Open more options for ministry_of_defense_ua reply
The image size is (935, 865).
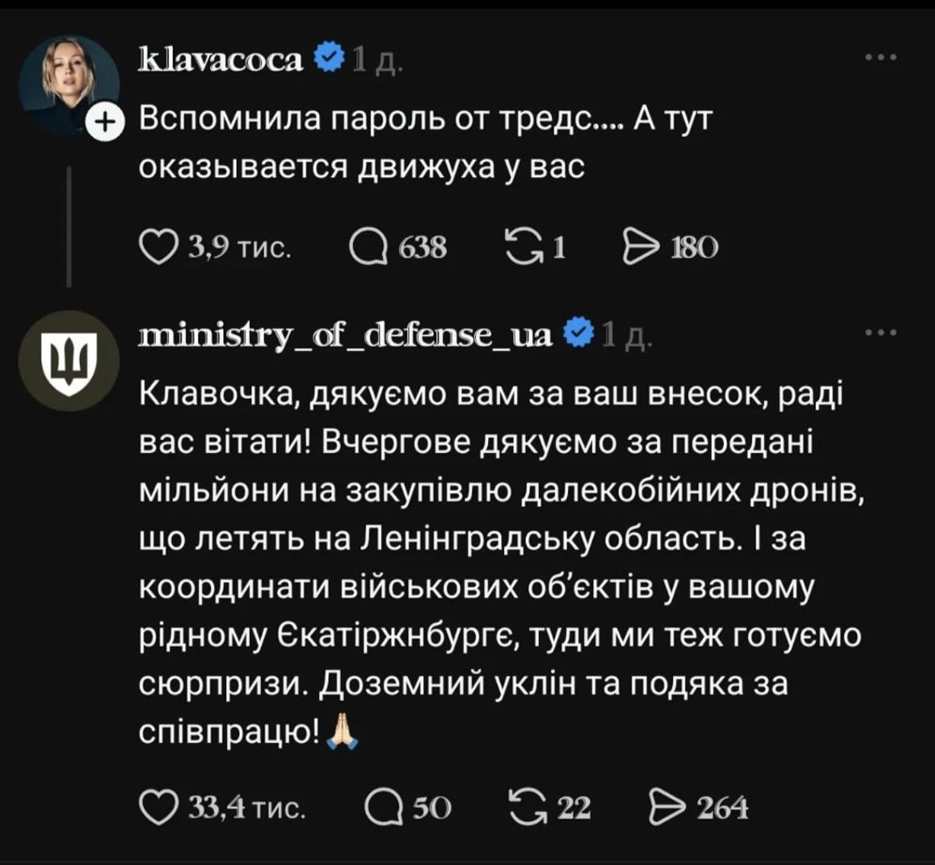[x=882, y=334]
